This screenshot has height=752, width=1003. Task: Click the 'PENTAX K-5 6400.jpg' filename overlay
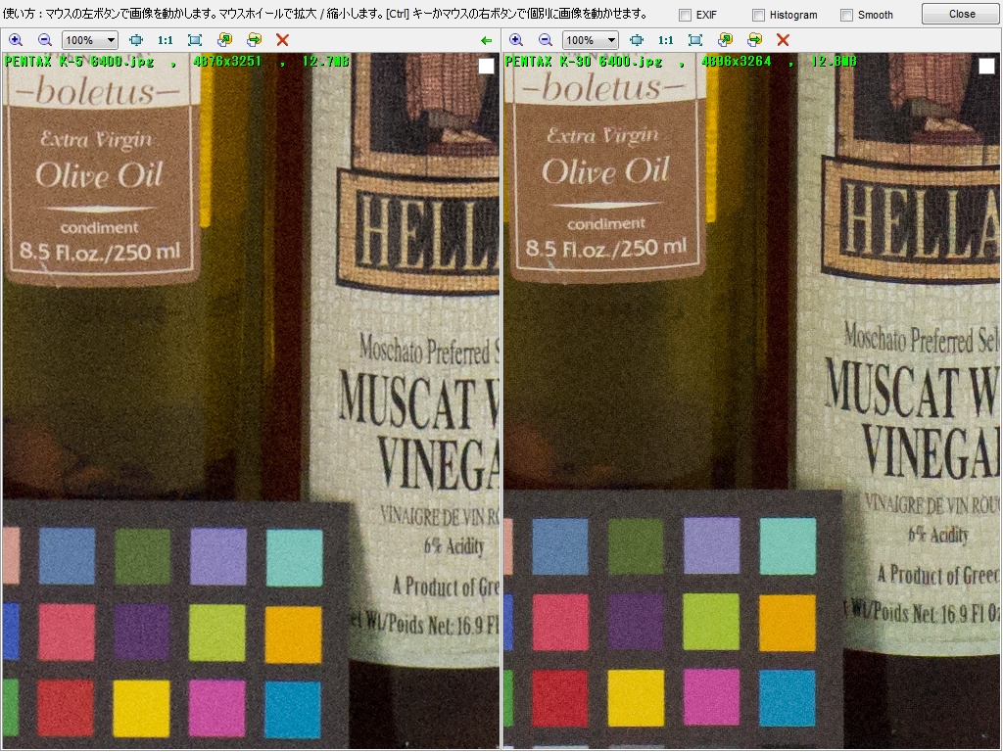click(x=79, y=62)
